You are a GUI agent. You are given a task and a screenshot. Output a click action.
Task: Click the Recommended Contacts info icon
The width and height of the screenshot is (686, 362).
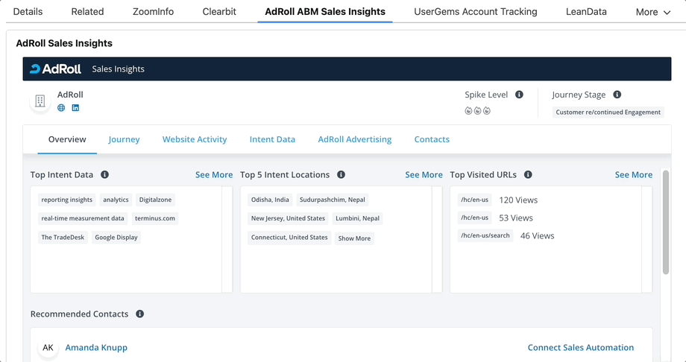(139, 314)
